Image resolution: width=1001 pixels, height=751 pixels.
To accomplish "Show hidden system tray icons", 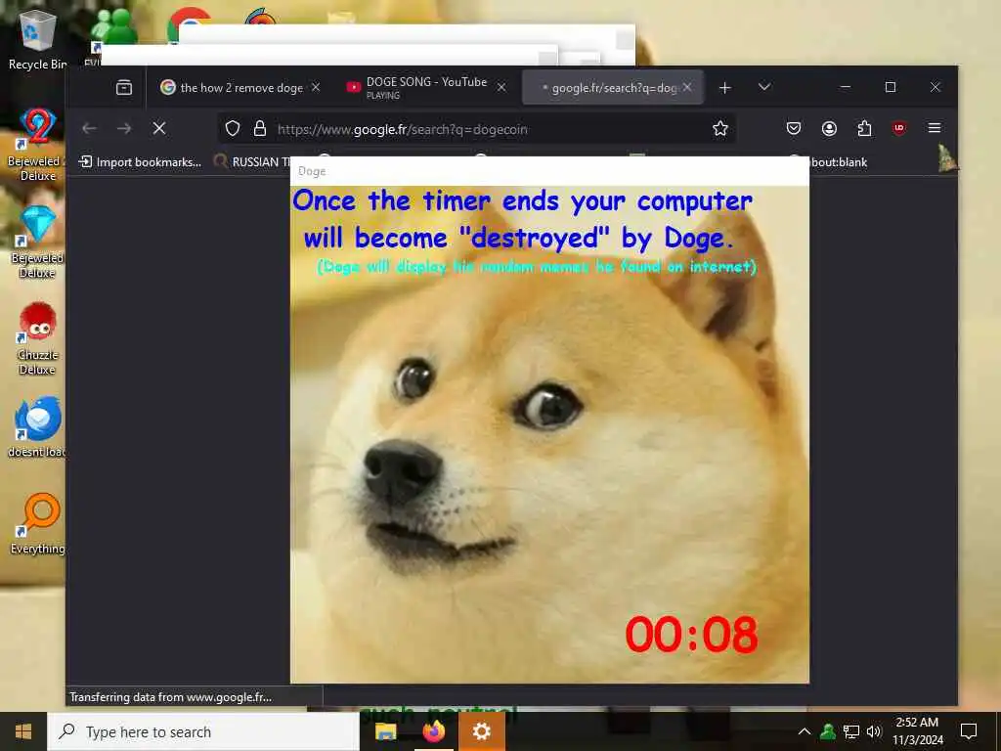I will click(805, 731).
